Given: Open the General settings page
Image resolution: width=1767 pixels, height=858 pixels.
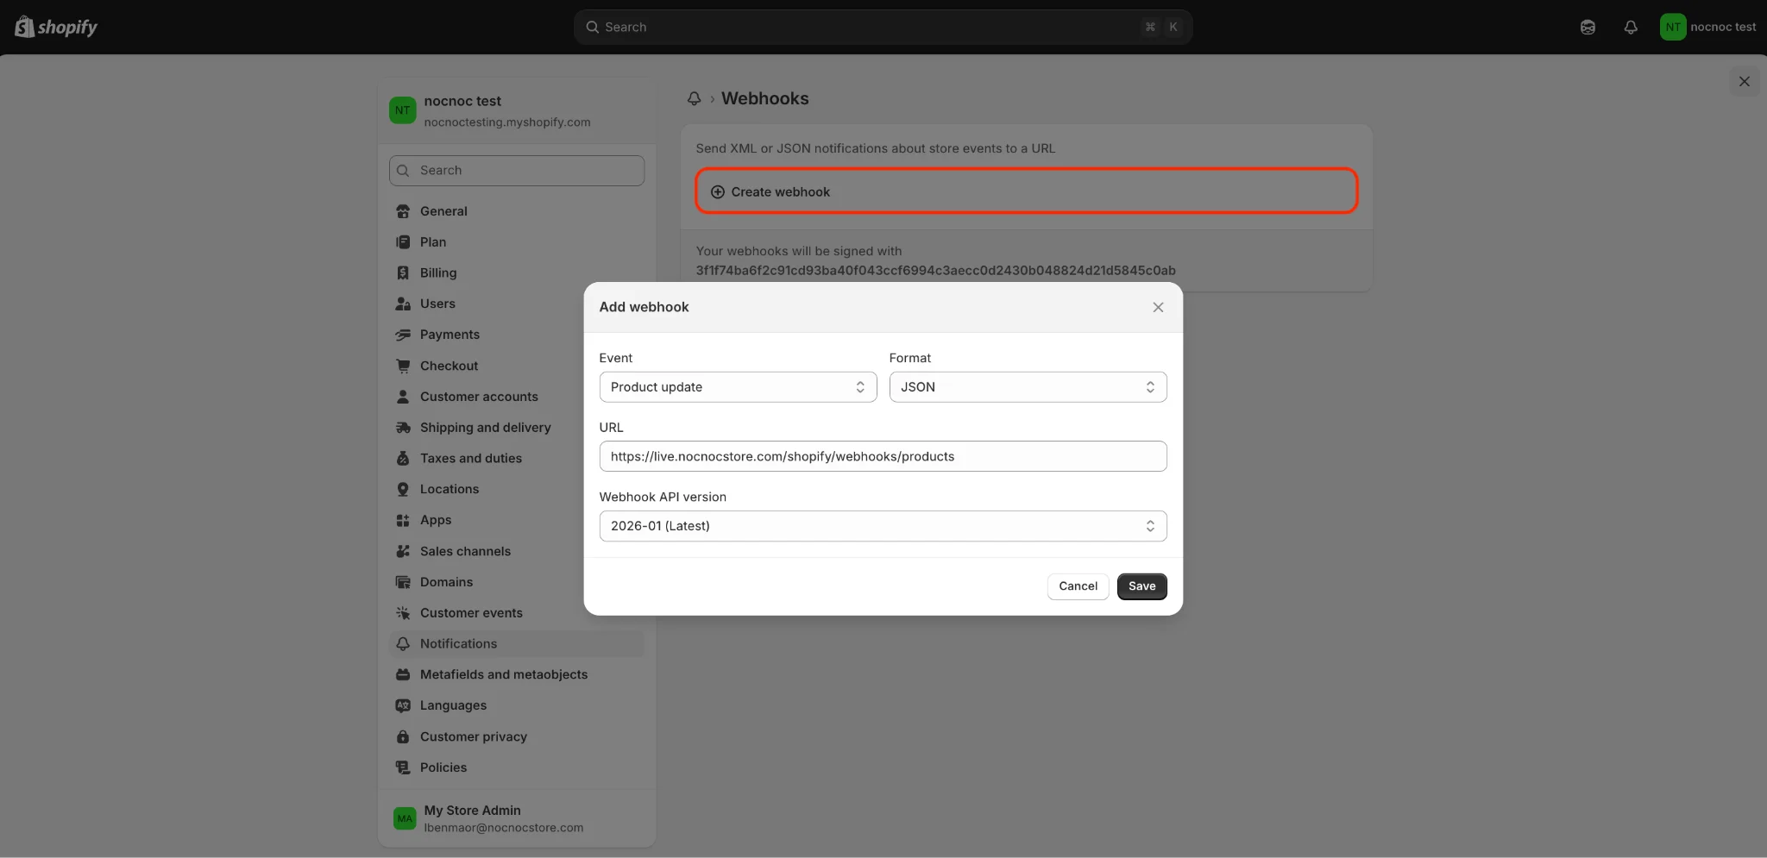Looking at the screenshot, I should click(x=517, y=210).
